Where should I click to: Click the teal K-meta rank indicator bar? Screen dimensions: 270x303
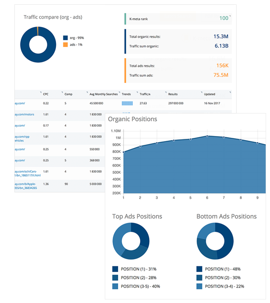click(125, 19)
